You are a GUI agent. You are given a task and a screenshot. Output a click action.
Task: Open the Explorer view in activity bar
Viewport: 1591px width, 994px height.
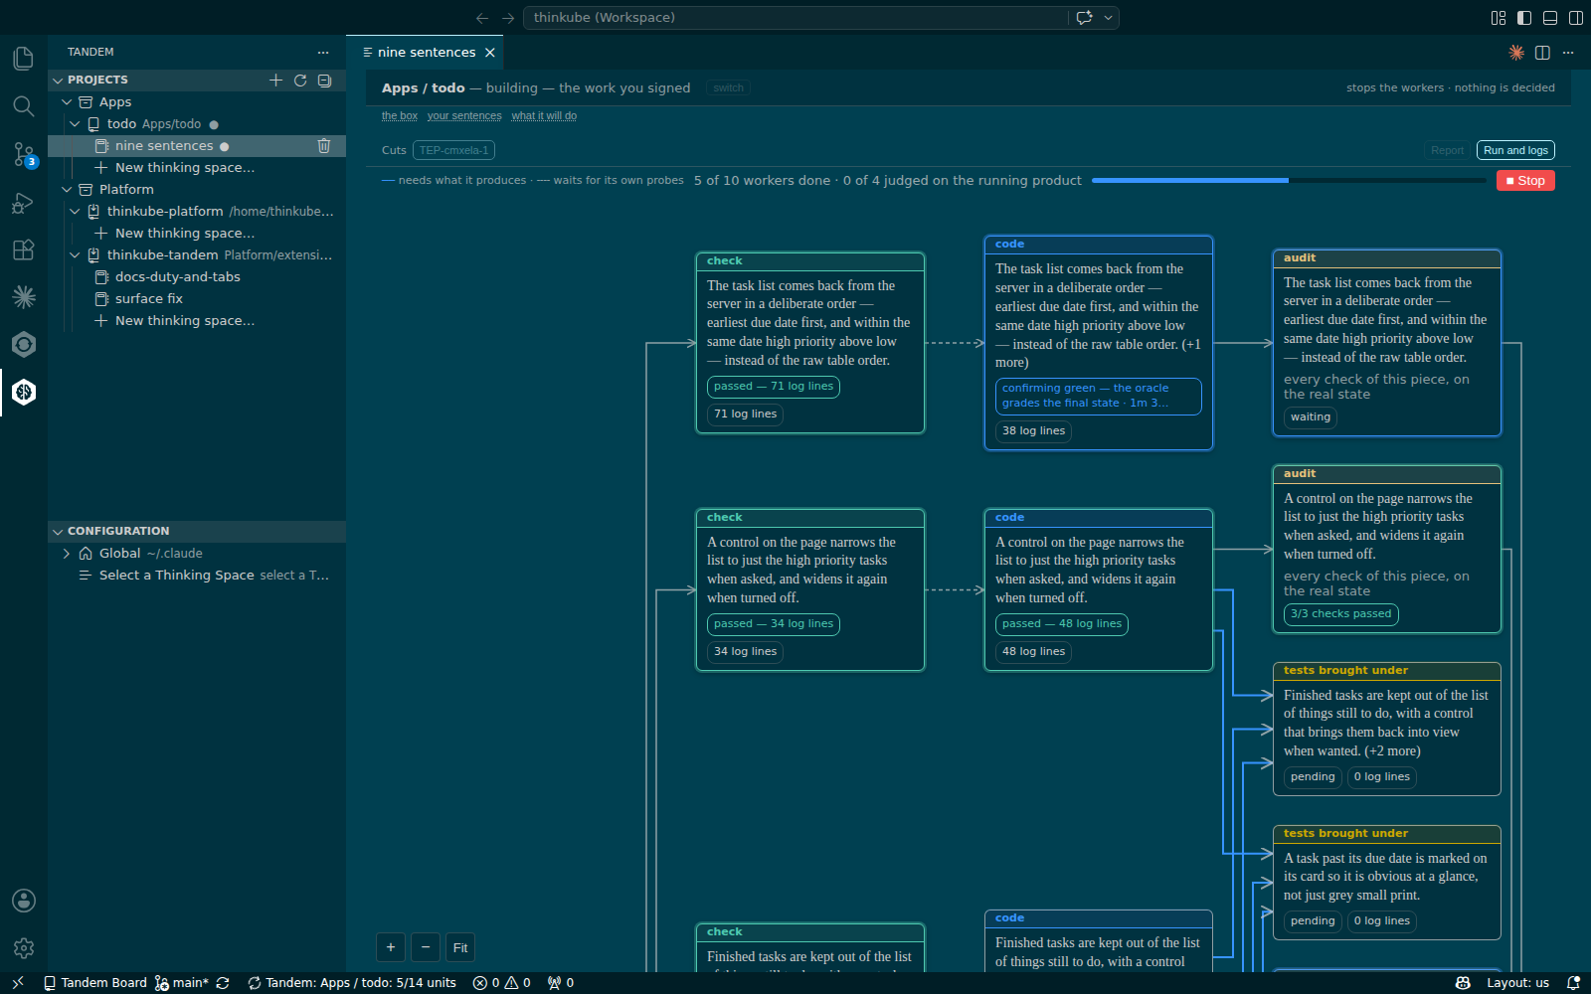(24, 59)
